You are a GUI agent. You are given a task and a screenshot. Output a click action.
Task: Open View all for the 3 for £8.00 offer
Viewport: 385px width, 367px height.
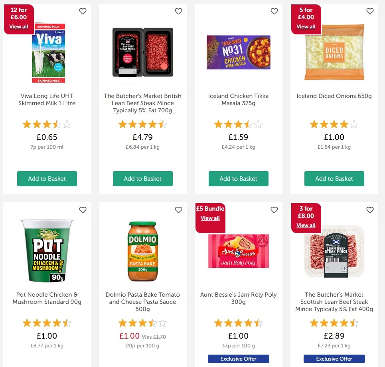pos(306,225)
